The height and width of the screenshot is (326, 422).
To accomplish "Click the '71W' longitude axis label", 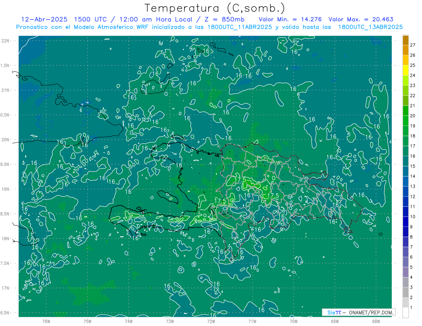I will point(252,321).
